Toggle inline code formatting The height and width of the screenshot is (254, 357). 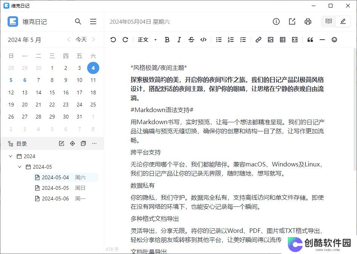pyautogui.click(x=203, y=40)
